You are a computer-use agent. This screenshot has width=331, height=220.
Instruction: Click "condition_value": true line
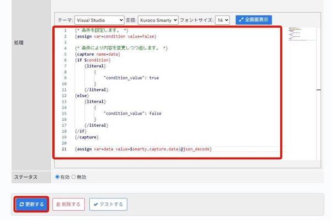coord(131,78)
